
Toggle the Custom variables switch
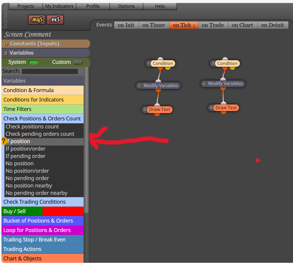point(78,62)
